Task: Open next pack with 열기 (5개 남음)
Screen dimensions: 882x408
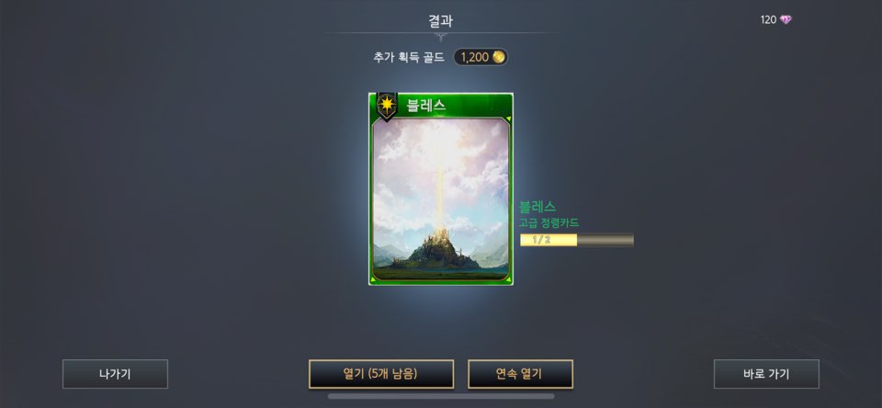Action: [x=381, y=374]
